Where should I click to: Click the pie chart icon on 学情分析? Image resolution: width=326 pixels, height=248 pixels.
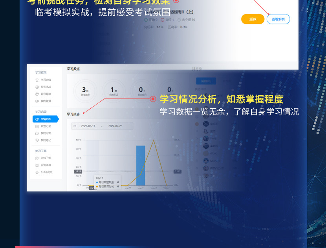[37, 119]
